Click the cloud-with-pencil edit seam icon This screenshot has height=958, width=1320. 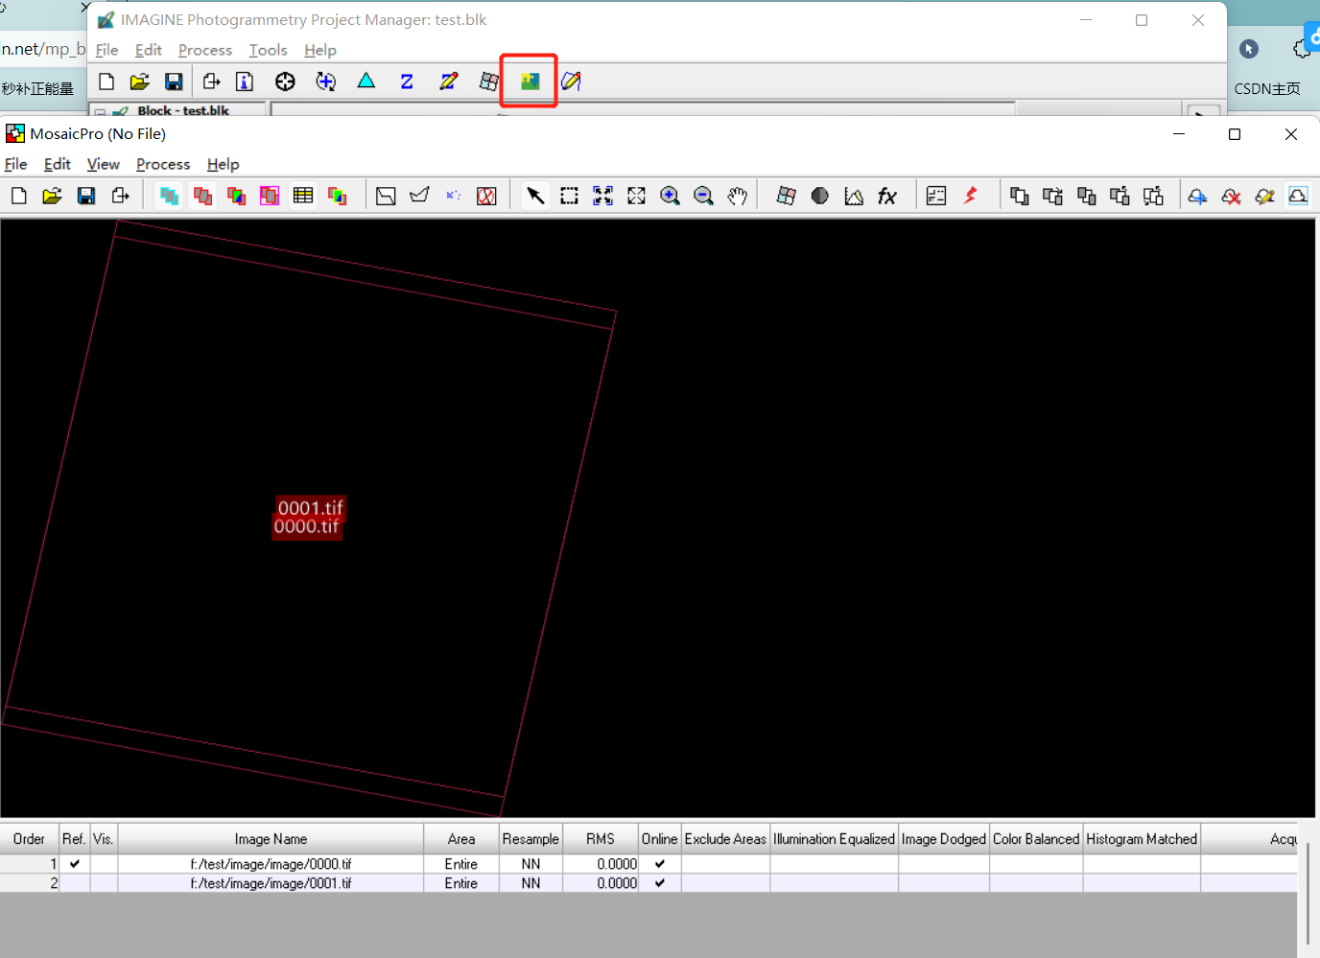click(1264, 196)
